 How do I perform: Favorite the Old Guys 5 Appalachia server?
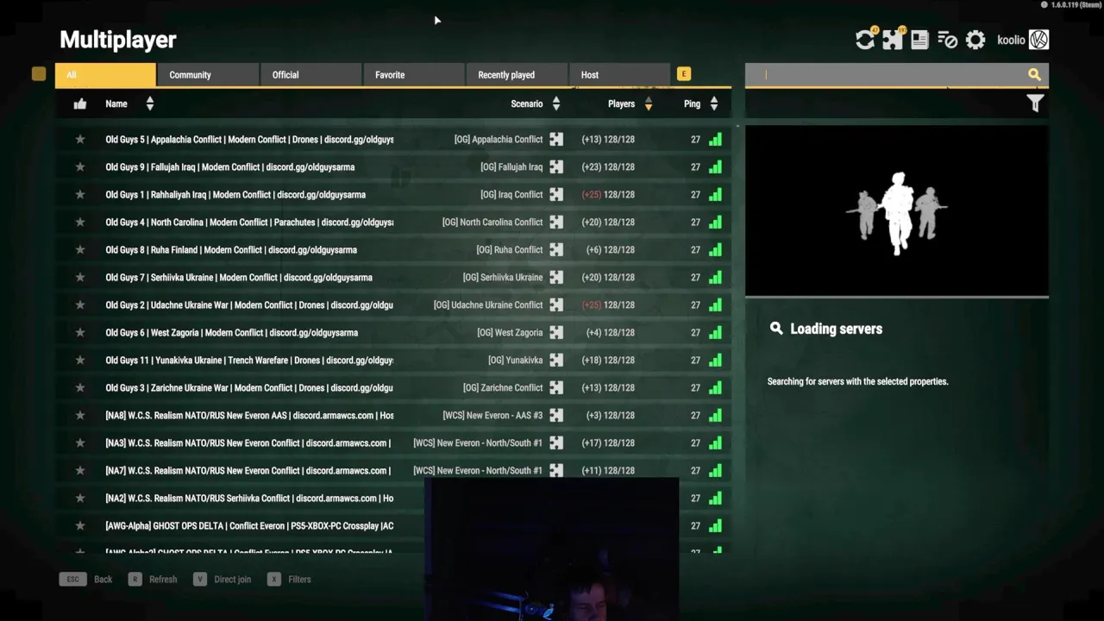coord(80,139)
